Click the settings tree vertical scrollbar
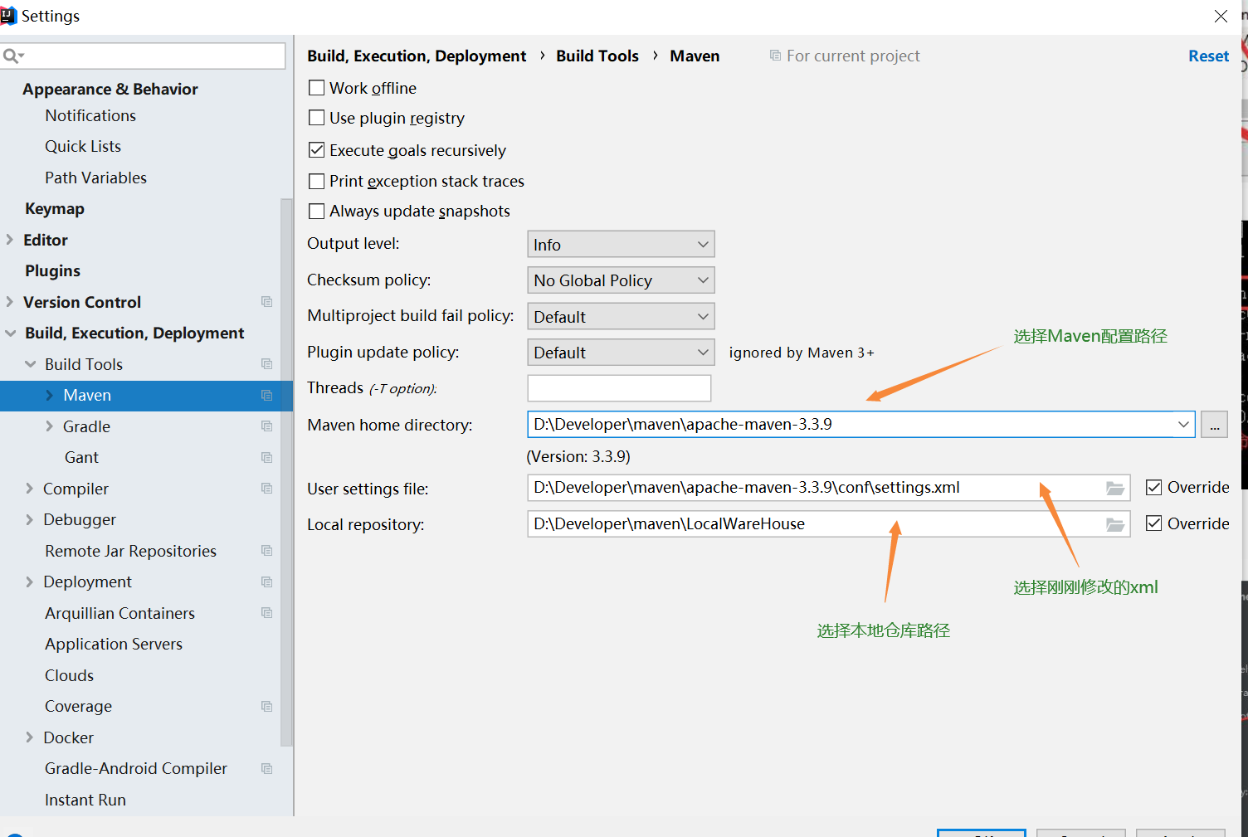Viewport: 1248px width, 837px height. click(287, 473)
